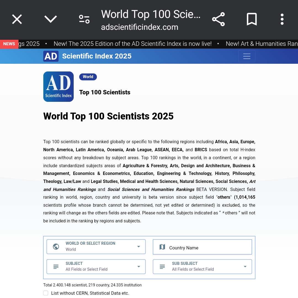
Task: Enable List without CERN checkbox
Action: [x=46, y=293]
